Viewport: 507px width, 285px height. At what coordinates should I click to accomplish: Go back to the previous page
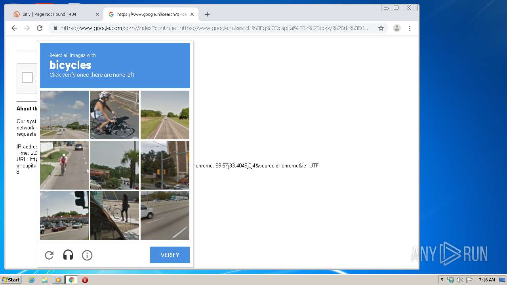coord(14,28)
